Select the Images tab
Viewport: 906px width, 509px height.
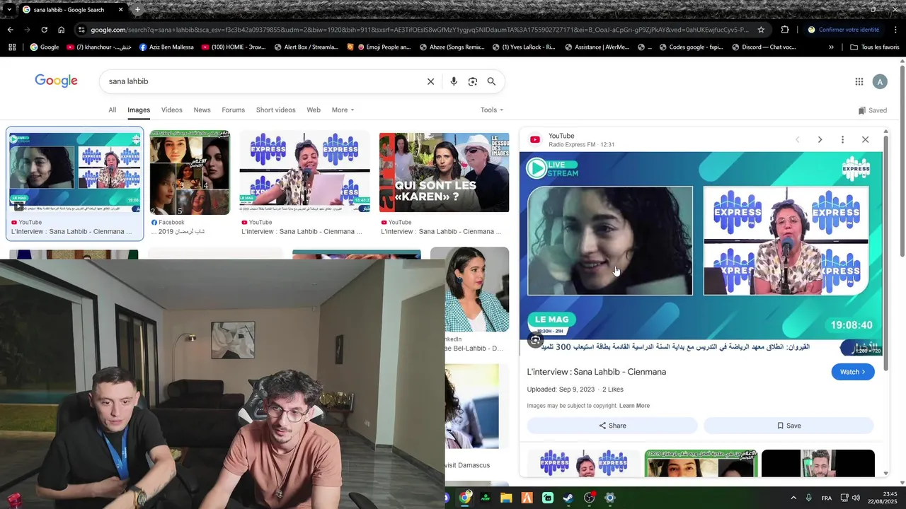(x=139, y=110)
